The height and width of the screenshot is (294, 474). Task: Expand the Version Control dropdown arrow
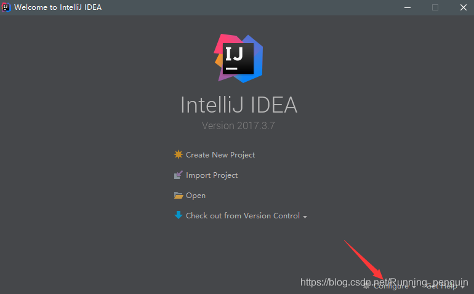click(305, 217)
